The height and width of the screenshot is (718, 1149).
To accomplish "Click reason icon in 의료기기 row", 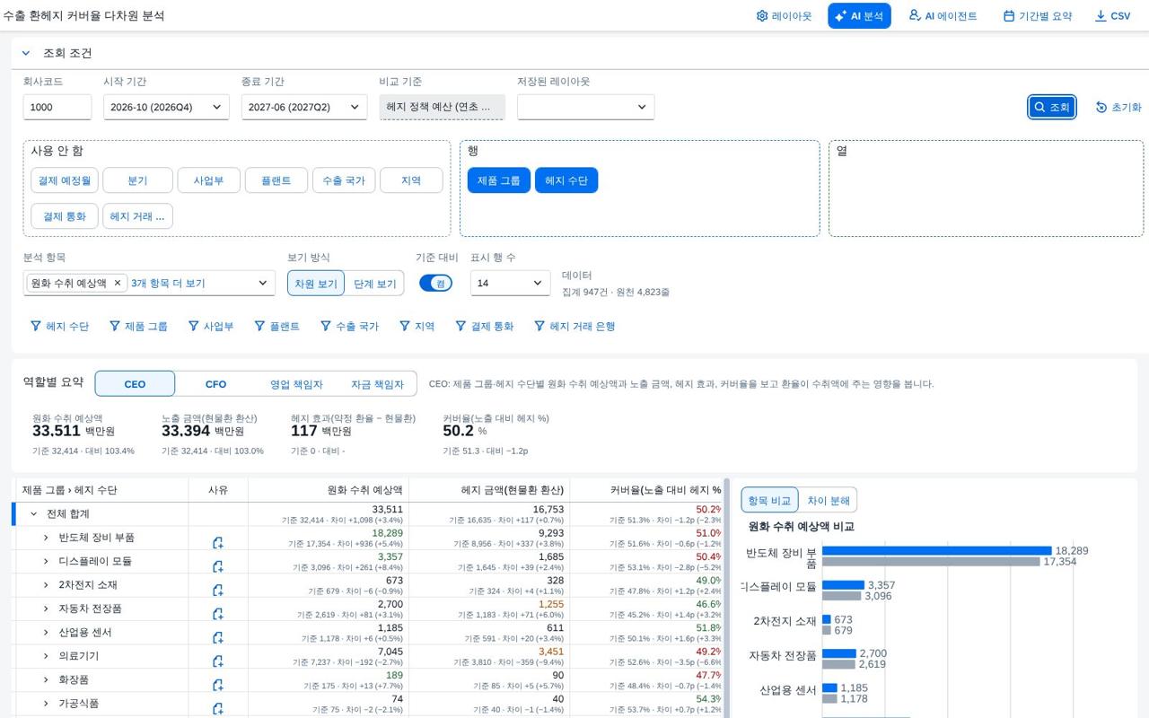I will pos(218,661).
